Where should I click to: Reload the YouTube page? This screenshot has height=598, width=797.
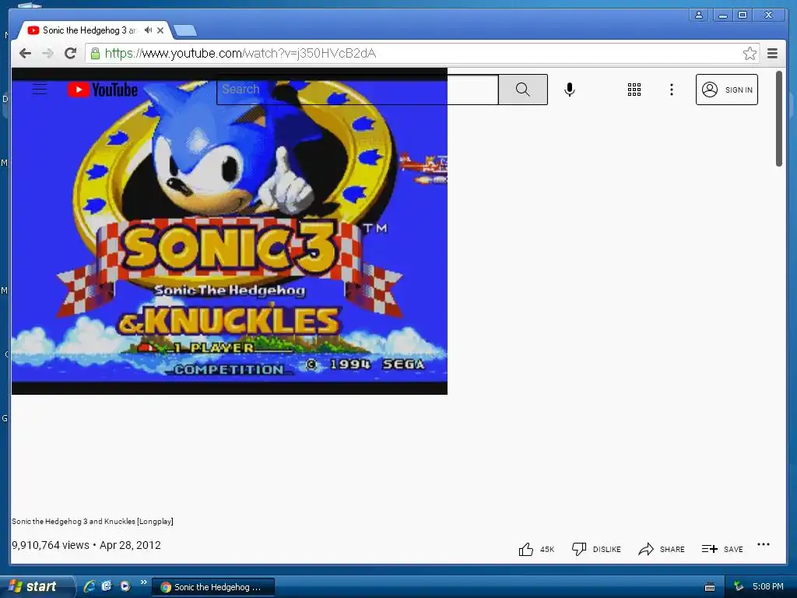click(71, 54)
